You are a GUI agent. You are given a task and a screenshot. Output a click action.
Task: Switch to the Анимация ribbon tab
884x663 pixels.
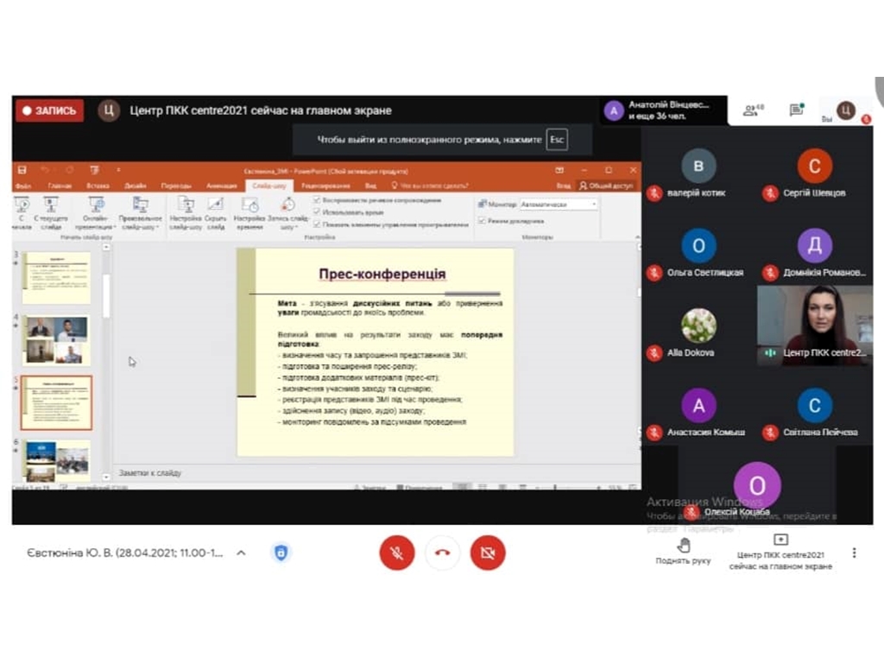(222, 186)
